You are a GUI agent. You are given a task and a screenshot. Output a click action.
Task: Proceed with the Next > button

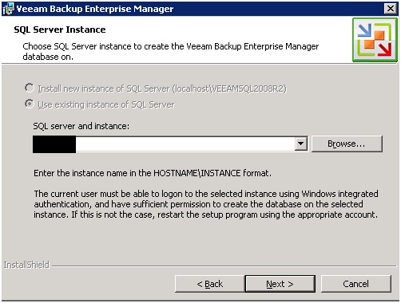tap(280, 284)
